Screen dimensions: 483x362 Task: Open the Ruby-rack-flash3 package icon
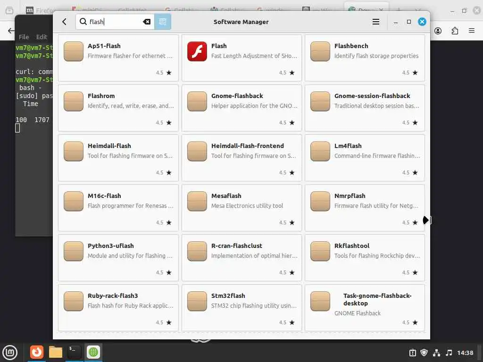(73, 301)
